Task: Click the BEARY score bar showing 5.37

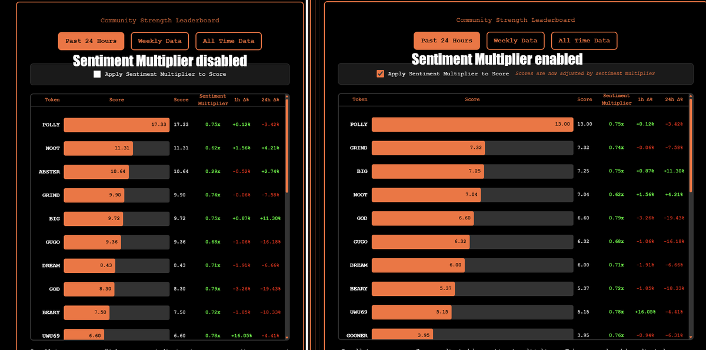Action: [413, 289]
